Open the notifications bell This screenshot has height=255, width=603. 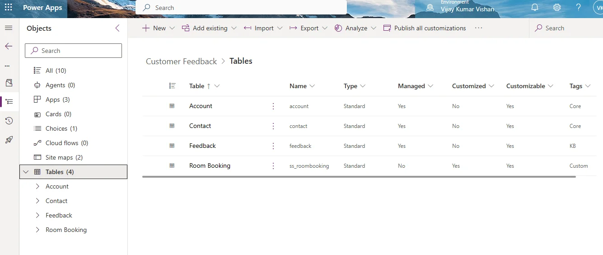tap(535, 8)
